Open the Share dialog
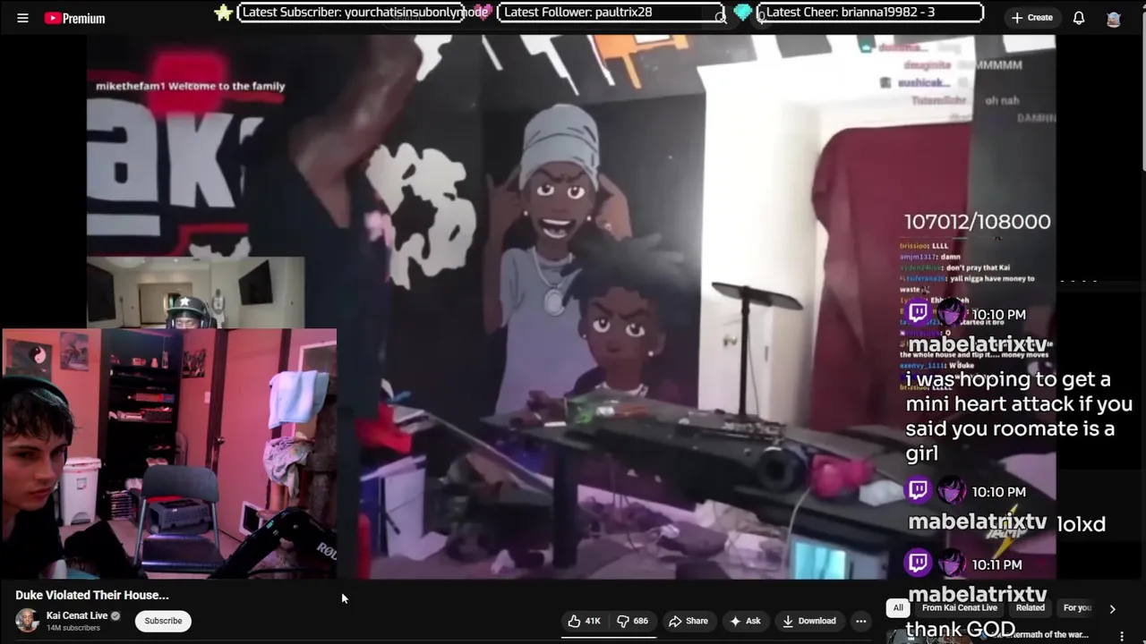 tap(688, 621)
